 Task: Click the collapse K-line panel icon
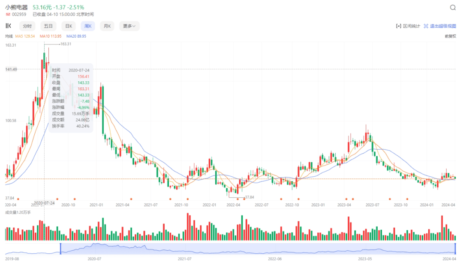[x=8, y=26]
